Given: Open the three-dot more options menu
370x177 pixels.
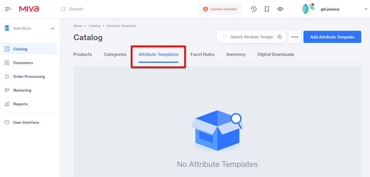Looking at the screenshot, I should pos(294,37).
